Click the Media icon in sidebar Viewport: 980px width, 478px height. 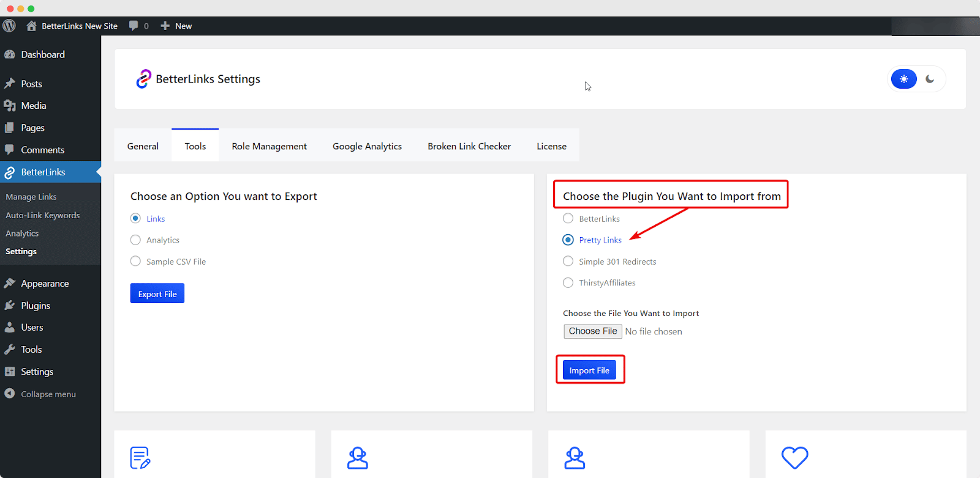[10, 106]
